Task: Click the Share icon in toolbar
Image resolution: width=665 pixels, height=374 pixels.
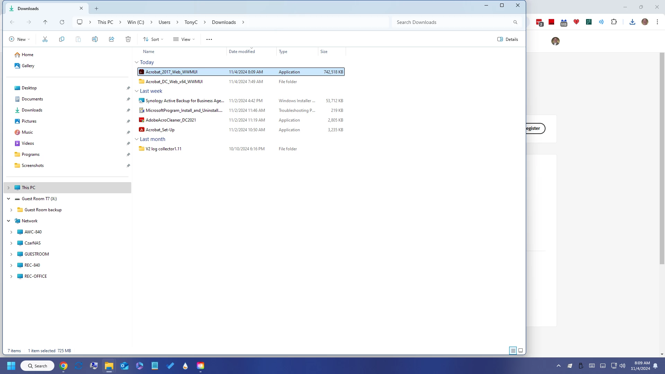Action: 112,39
